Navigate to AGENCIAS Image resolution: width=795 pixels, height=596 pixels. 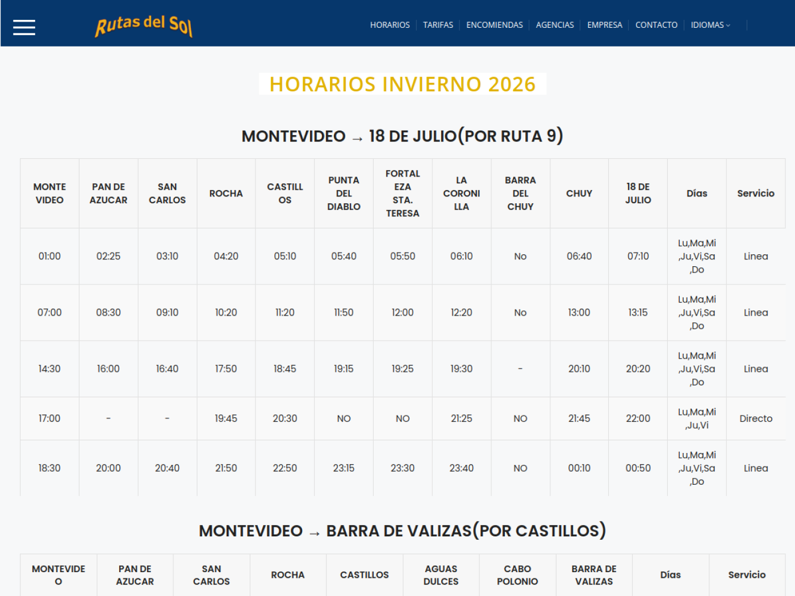pyautogui.click(x=555, y=25)
